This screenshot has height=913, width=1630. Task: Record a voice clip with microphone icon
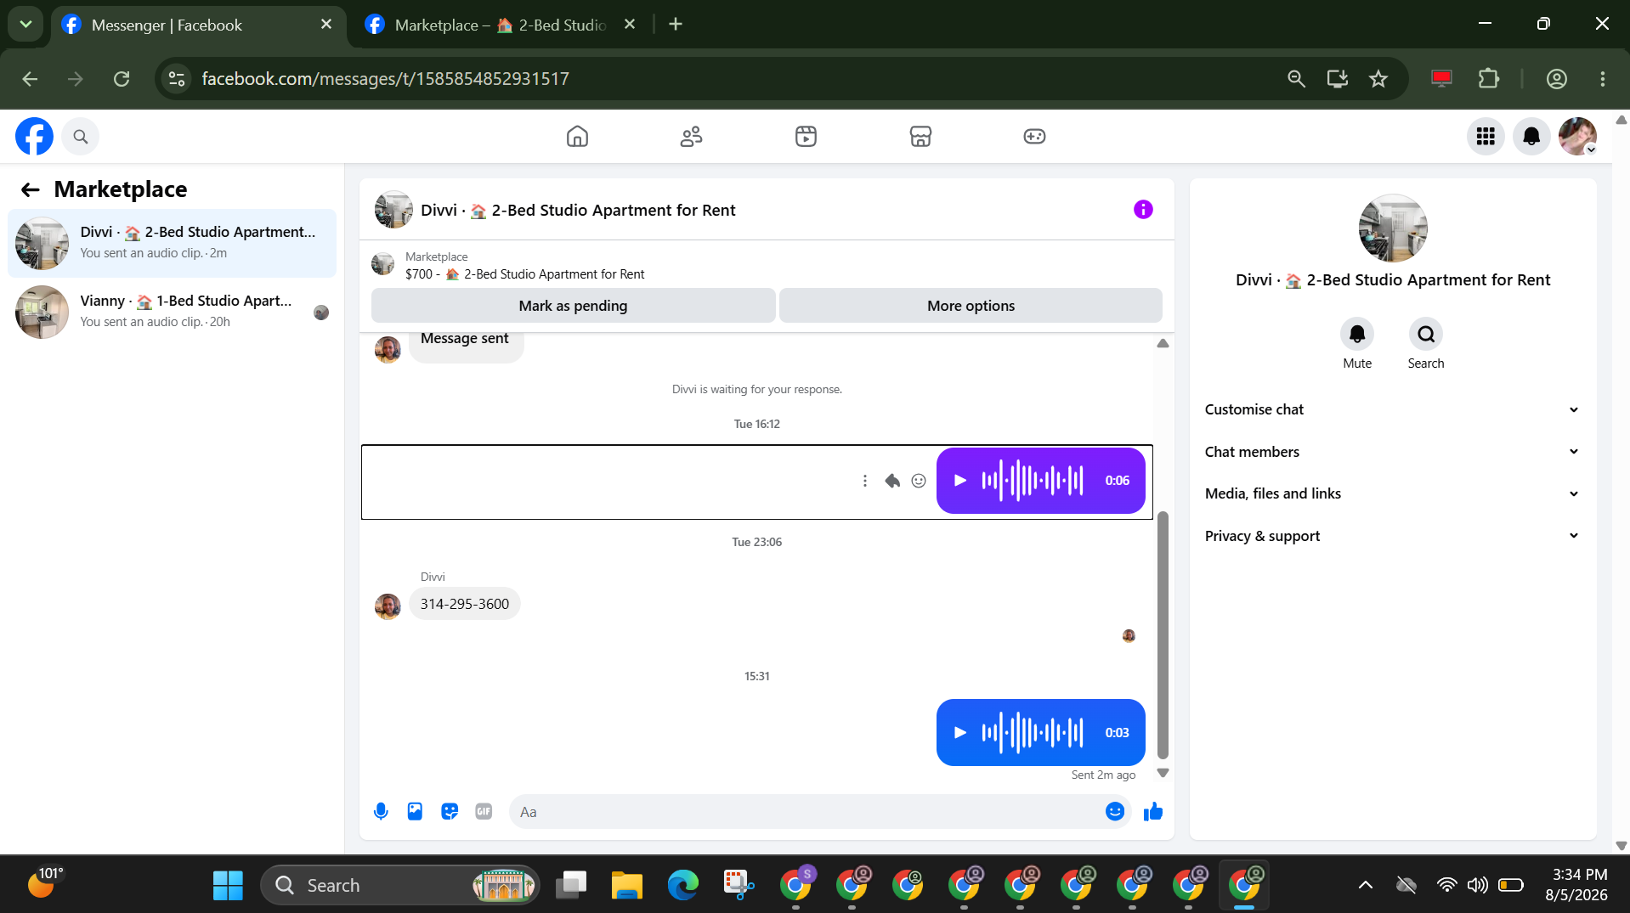(381, 812)
